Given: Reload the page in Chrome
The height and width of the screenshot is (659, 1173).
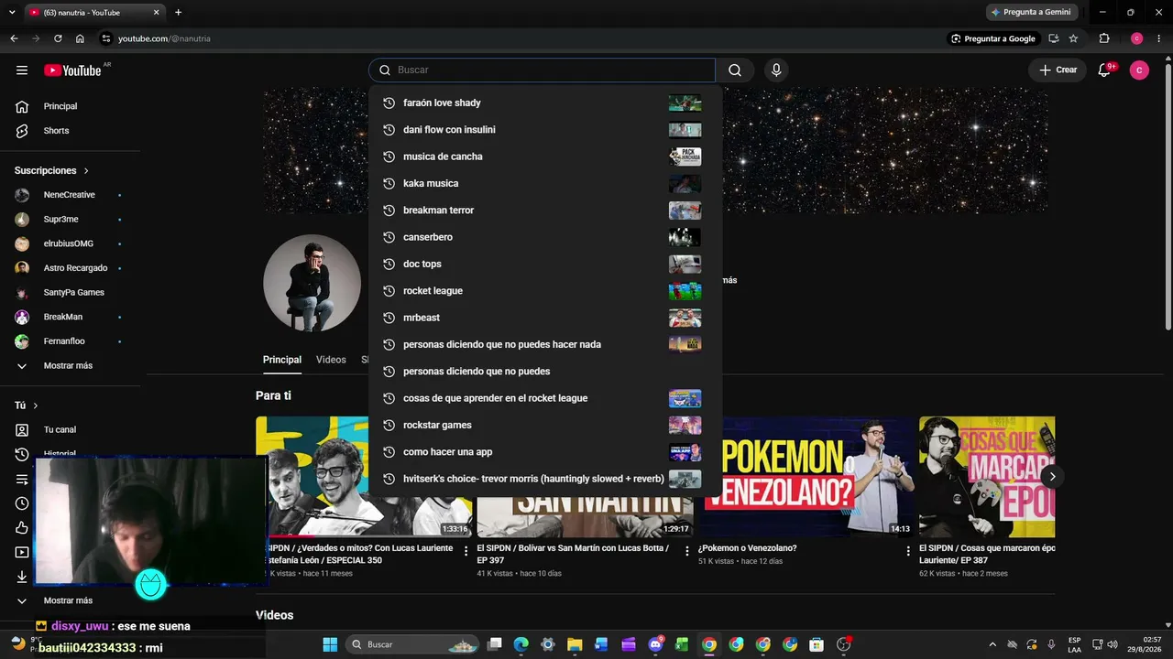Looking at the screenshot, I should (x=58, y=38).
